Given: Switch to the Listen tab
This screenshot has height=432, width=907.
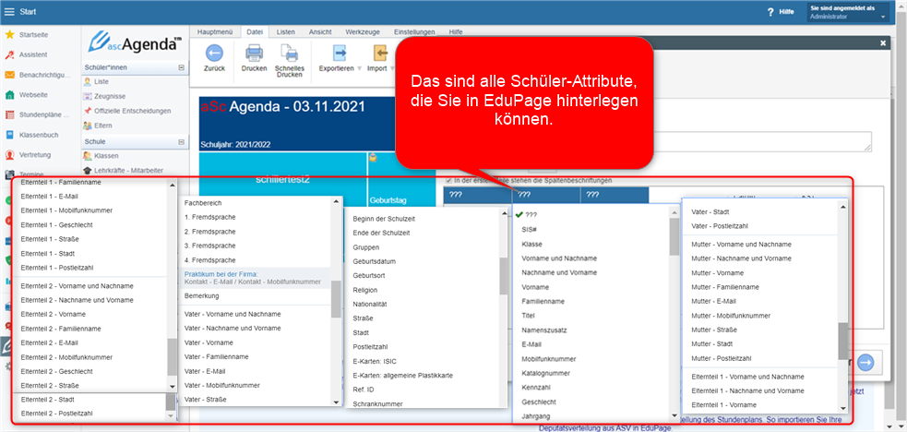Looking at the screenshot, I should click(x=286, y=31).
